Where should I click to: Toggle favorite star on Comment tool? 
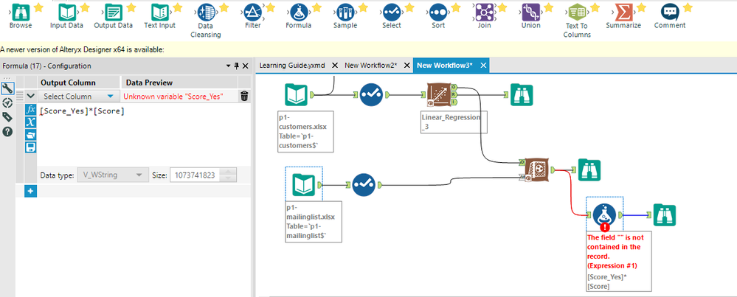tap(688, 7)
